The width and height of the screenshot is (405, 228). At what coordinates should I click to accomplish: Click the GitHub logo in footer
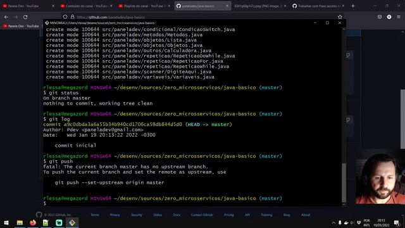[x=39, y=215]
